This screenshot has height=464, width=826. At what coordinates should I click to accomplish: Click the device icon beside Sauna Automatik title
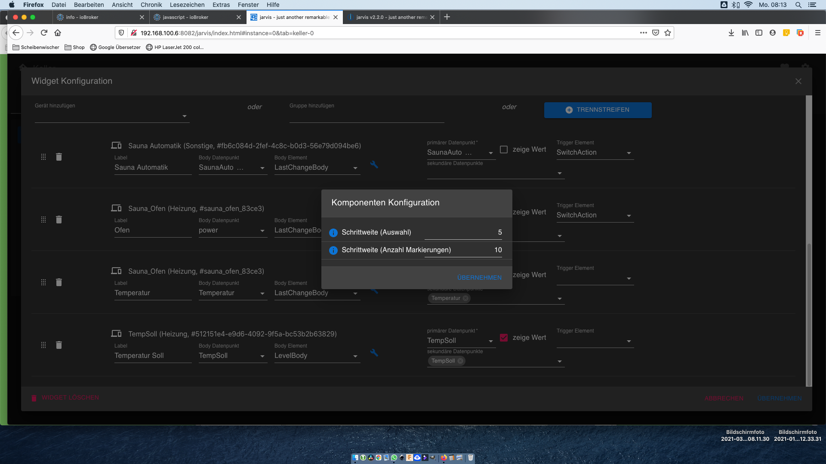(116, 146)
